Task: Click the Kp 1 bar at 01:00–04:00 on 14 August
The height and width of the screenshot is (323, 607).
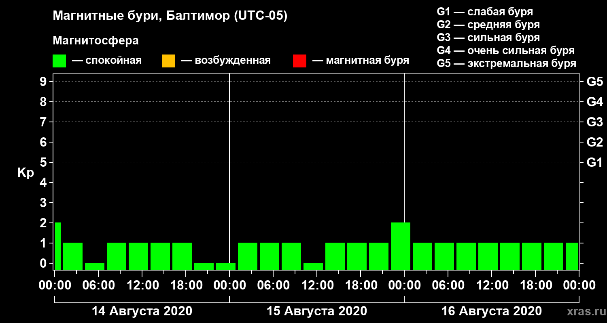Action: 73,256
